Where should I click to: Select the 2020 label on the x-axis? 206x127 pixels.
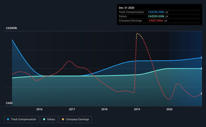click(x=169, y=109)
